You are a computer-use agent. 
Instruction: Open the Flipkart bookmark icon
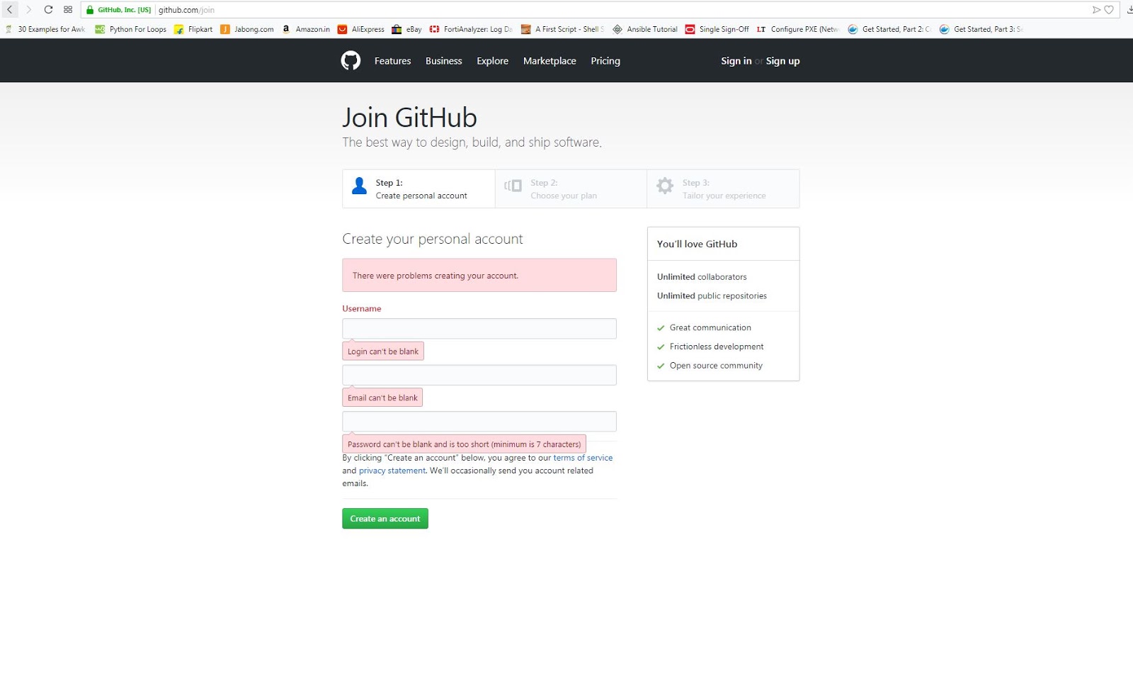click(x=178, y=29)
